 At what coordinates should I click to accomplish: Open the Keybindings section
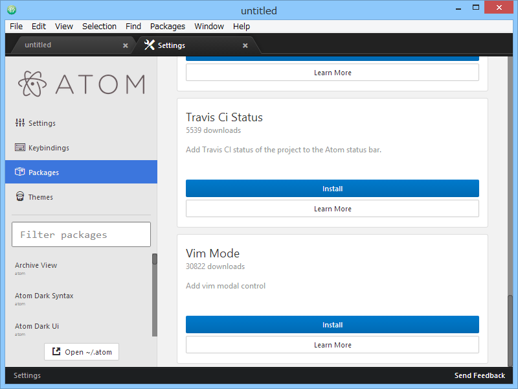pyautogui.click(x=82, y=148)
